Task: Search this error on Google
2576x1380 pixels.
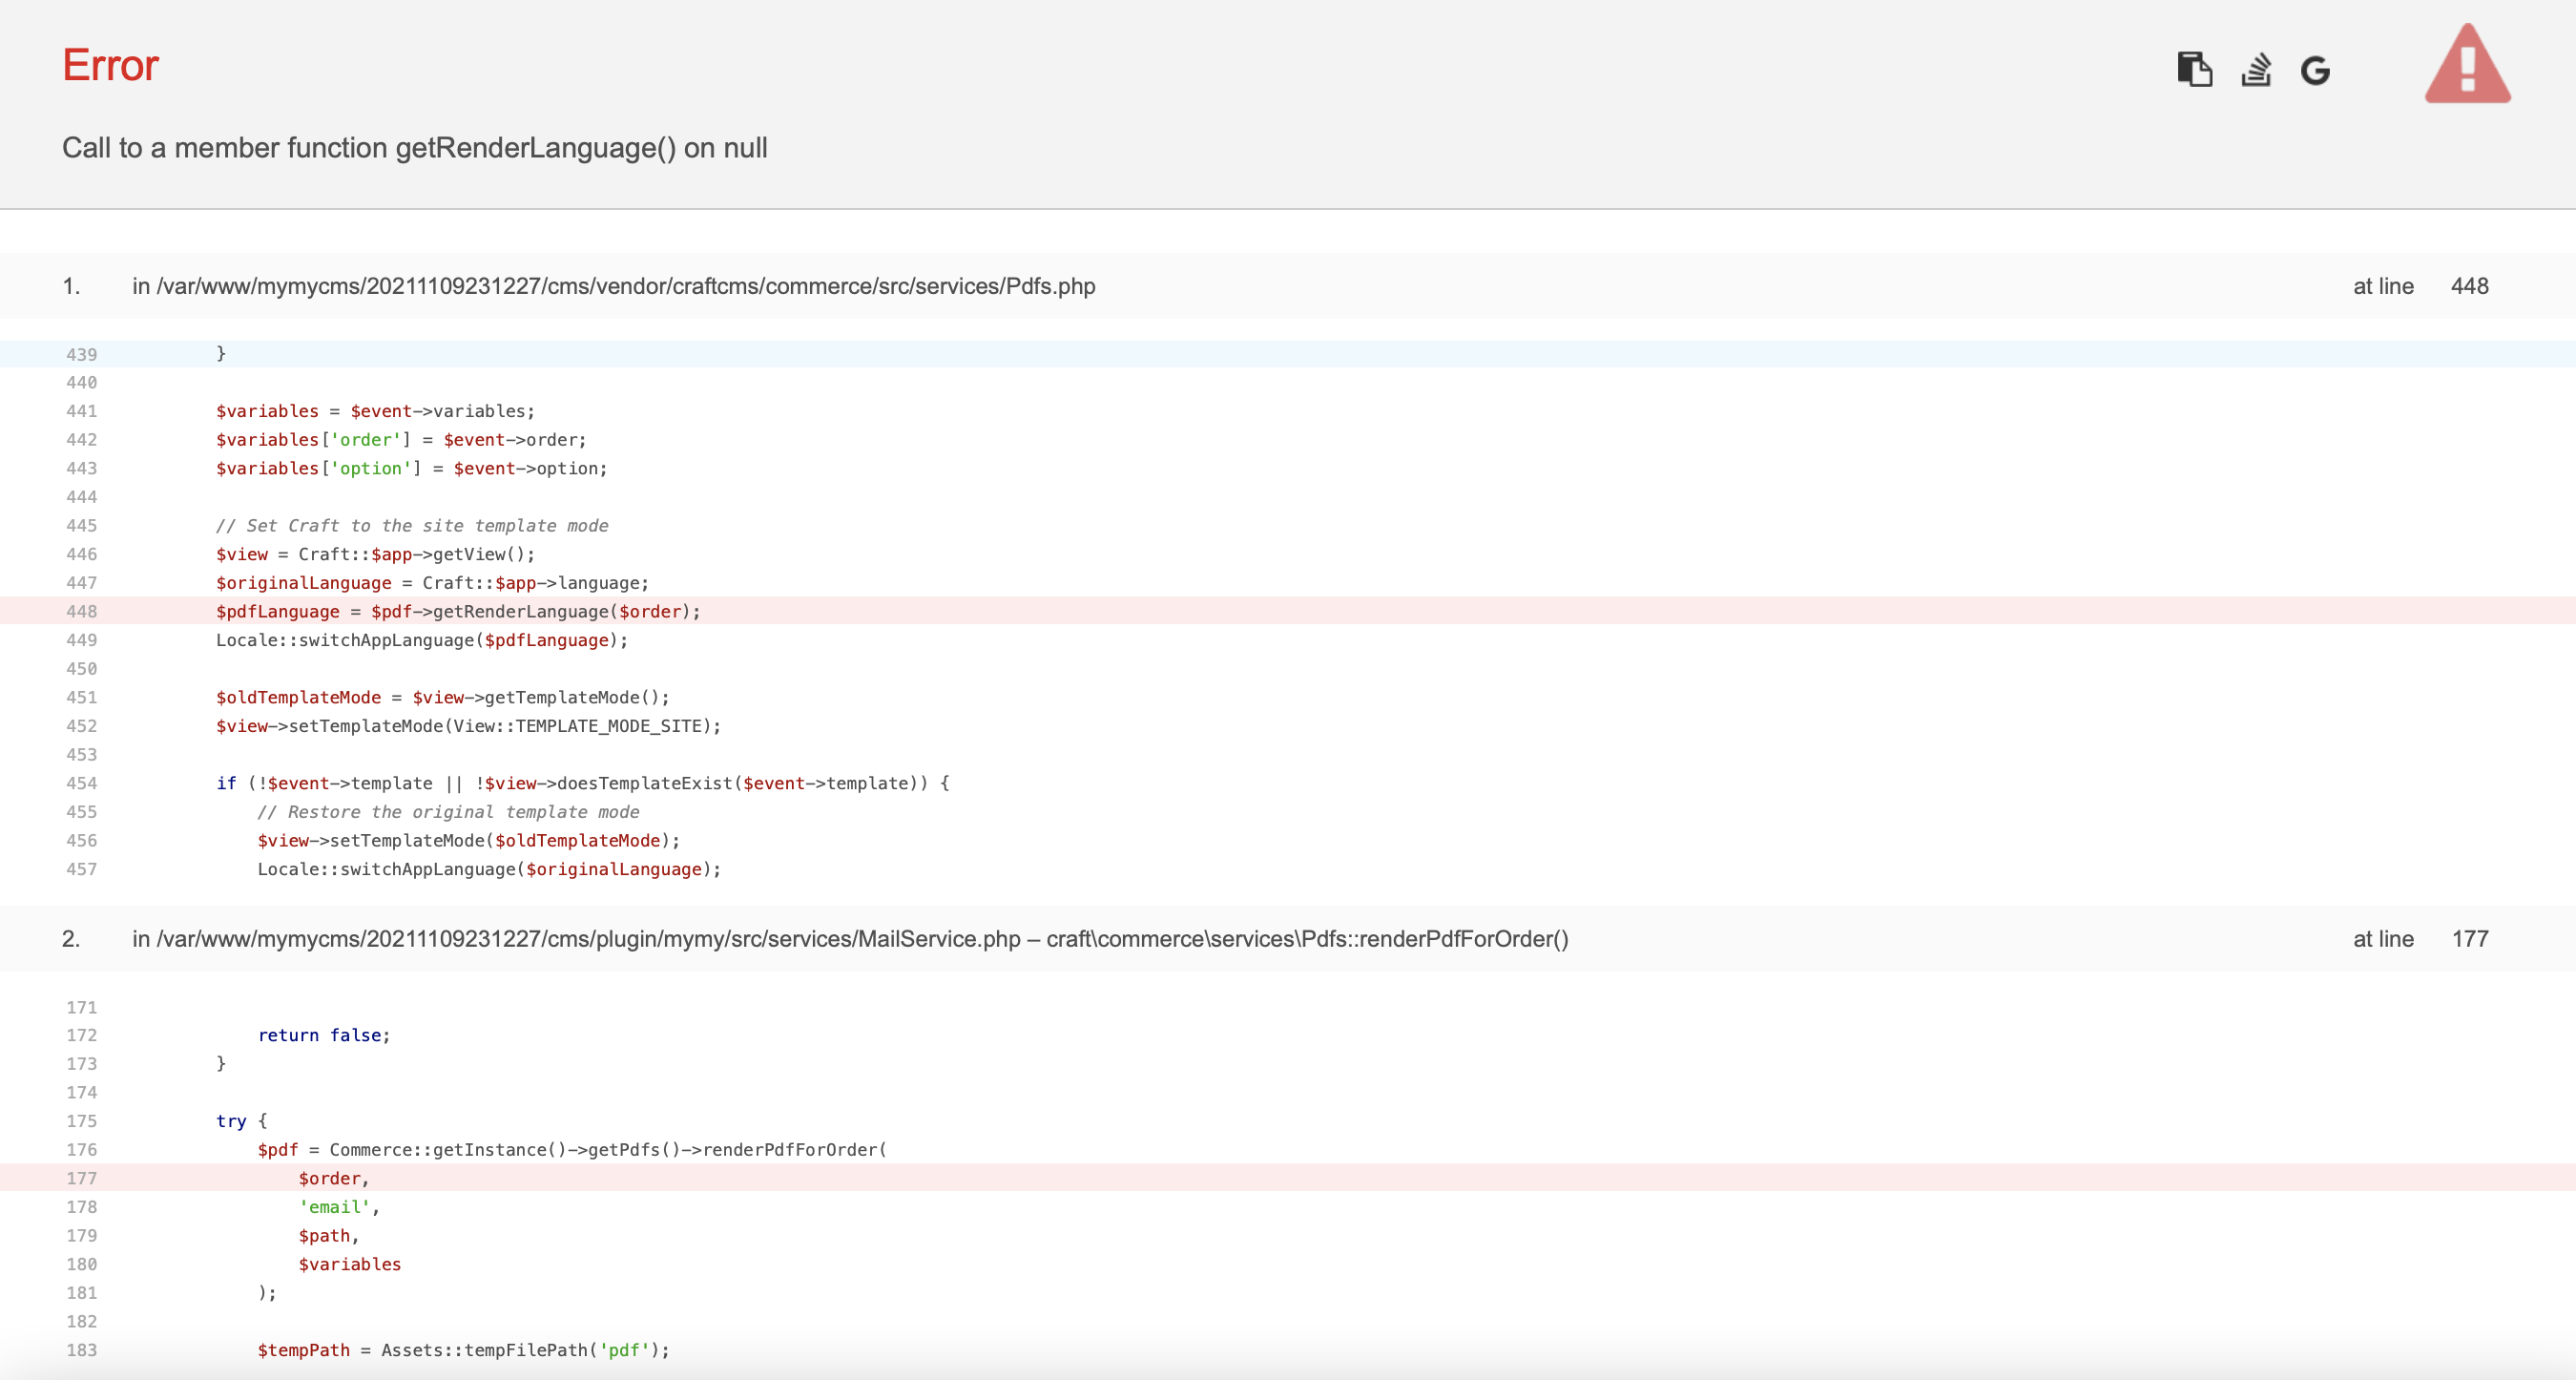Action: pyautogui.click(x=2317, y=70)
